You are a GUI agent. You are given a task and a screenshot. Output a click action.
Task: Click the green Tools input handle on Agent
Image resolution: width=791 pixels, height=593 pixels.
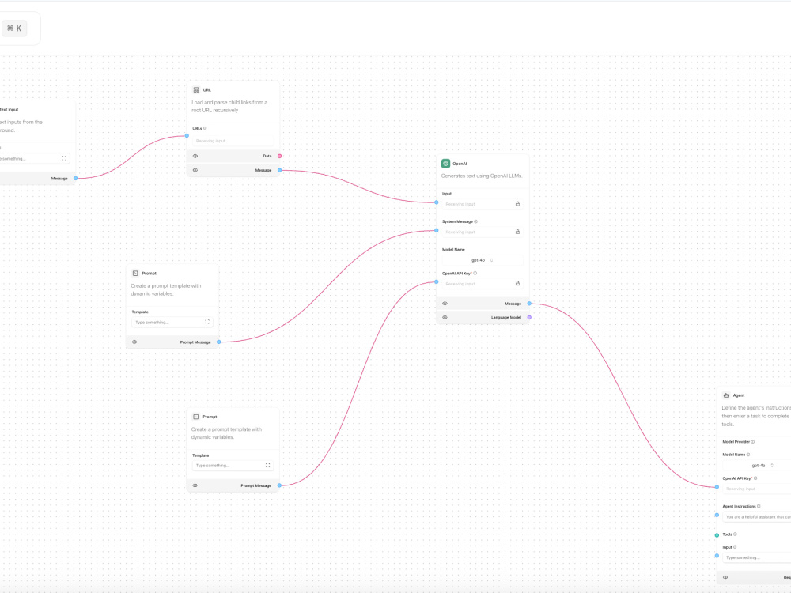tap(717, 535)
